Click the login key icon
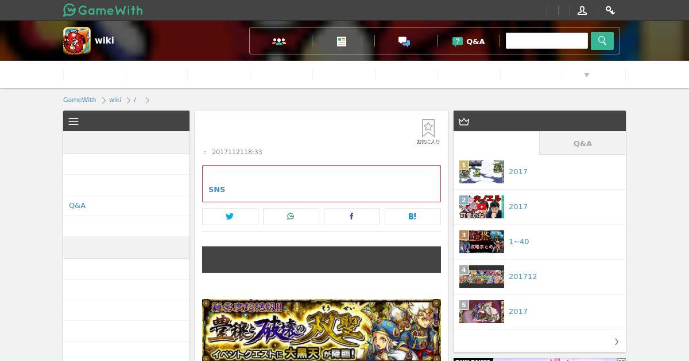Viewport: 689px width, 361px height. [x=610, y=10]
